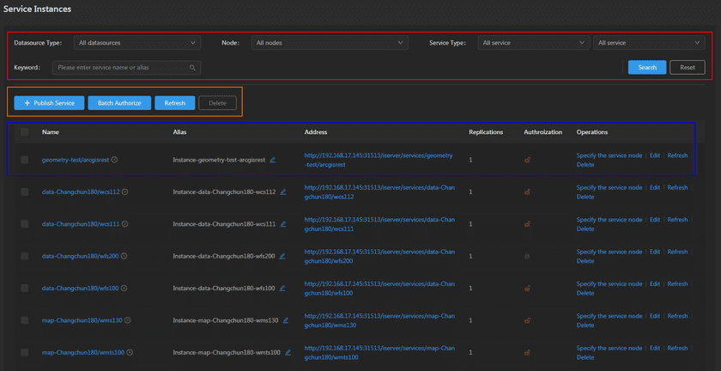
Task: Select checkbox for data-Changchun180/wcs111 row
Action: (x=25, y=224)
